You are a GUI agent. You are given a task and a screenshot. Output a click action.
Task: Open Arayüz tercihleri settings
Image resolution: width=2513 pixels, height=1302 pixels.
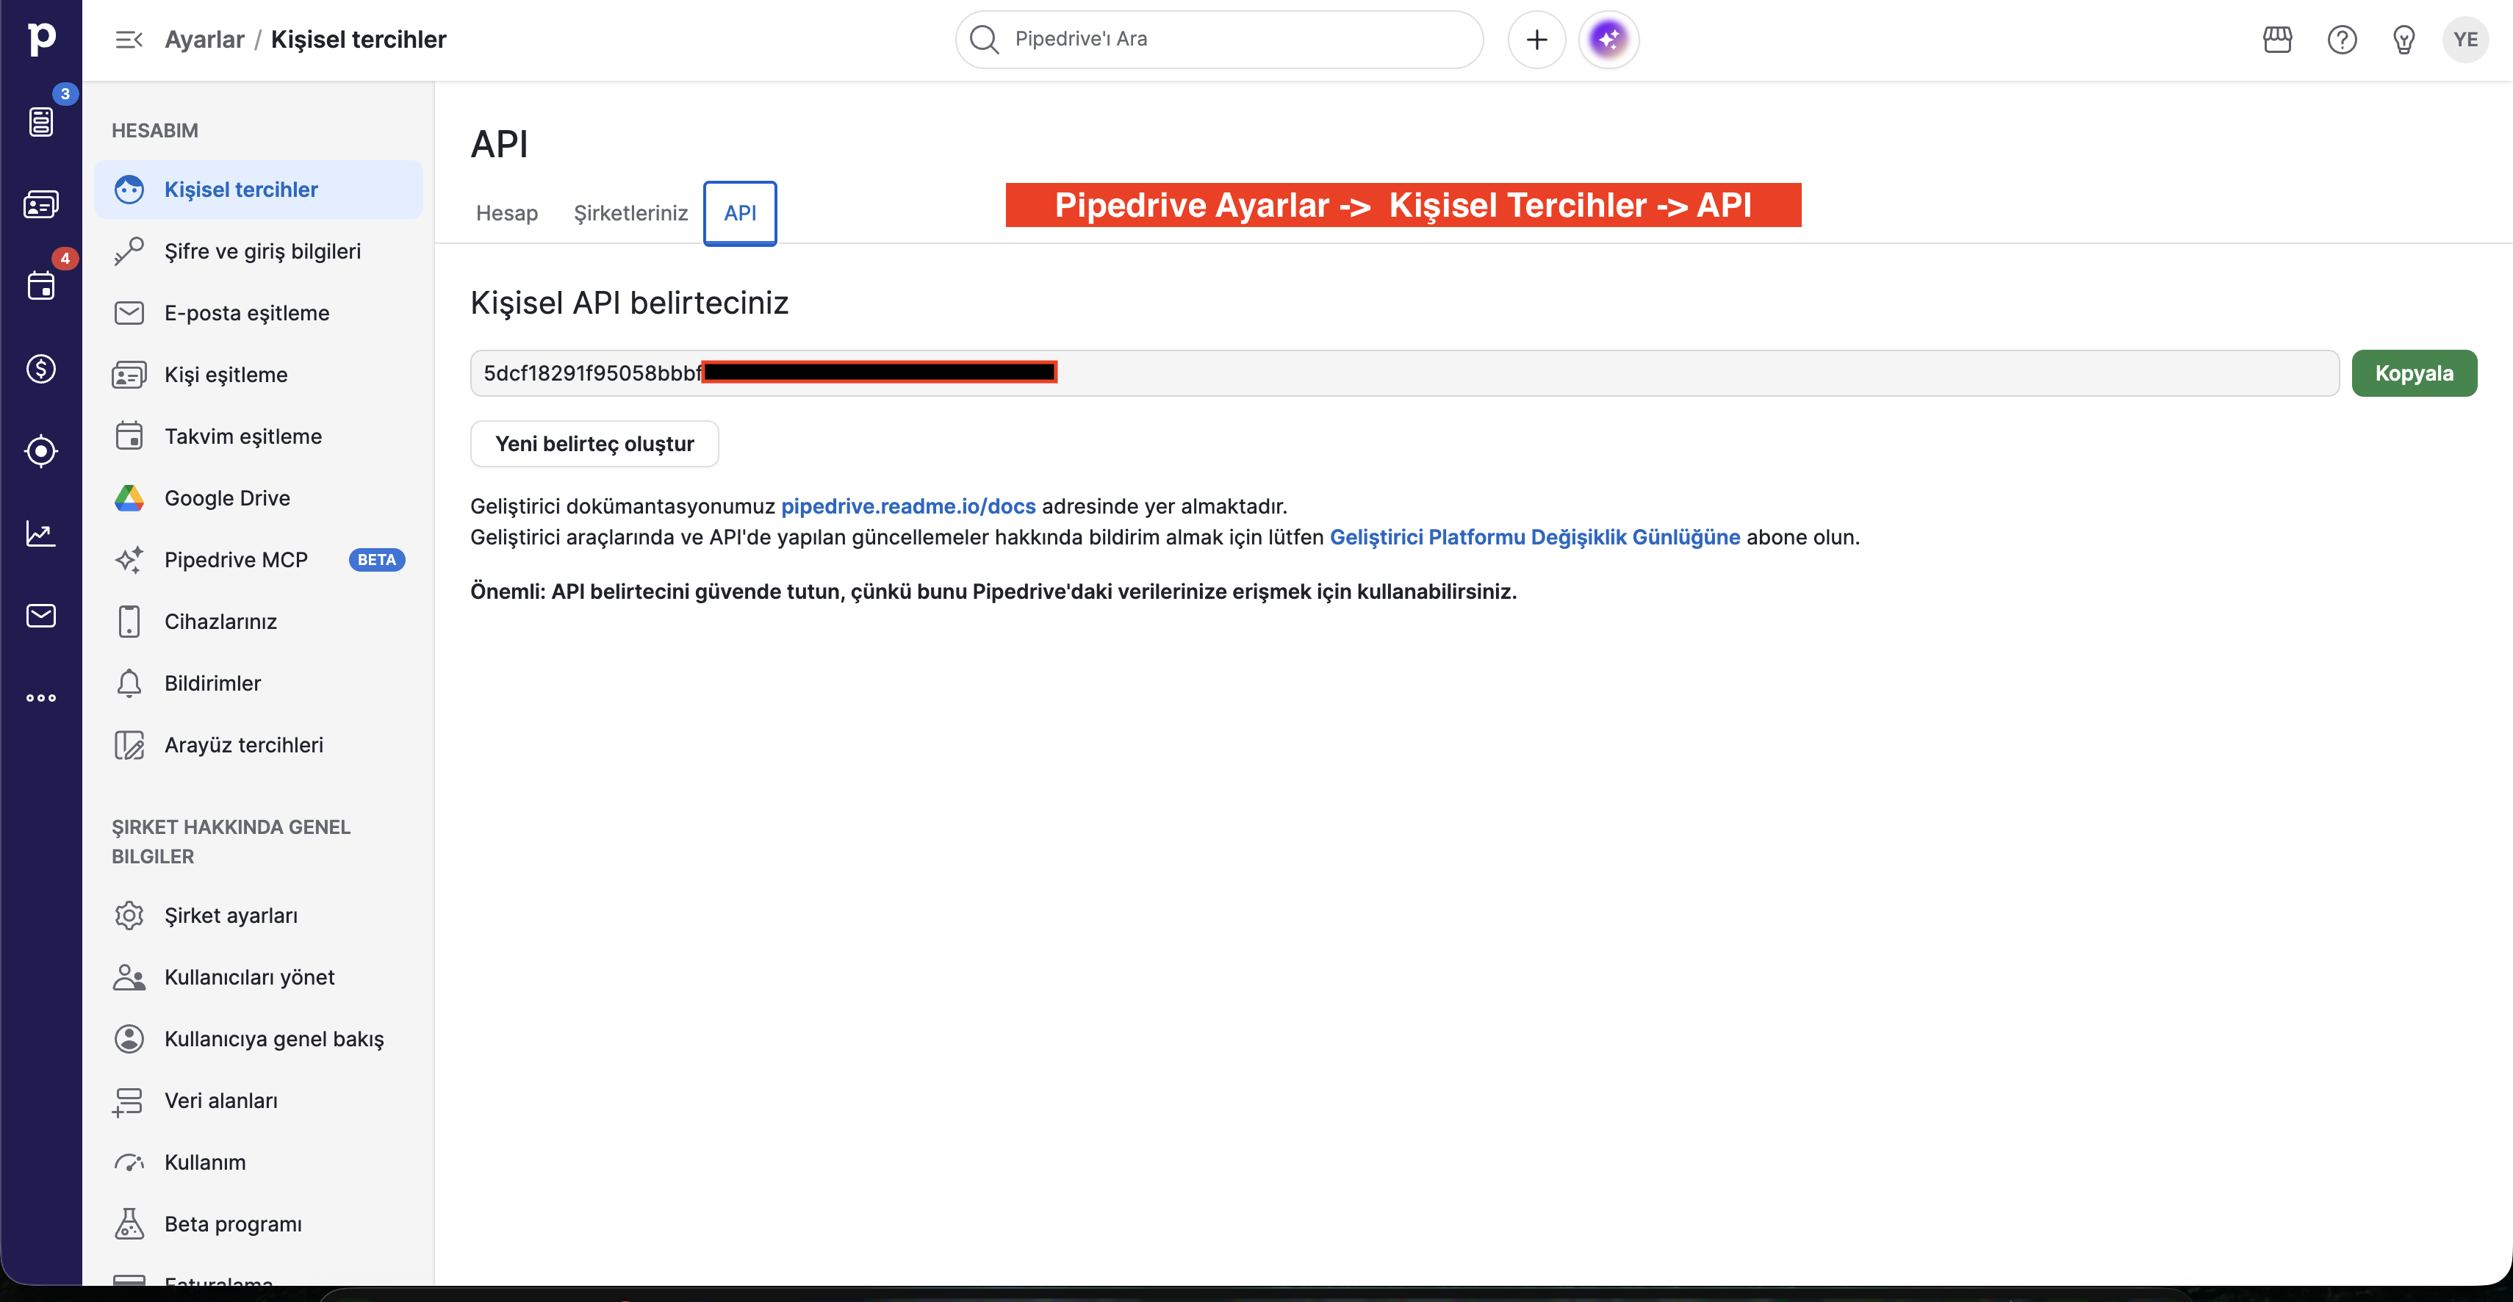[259, 745]
